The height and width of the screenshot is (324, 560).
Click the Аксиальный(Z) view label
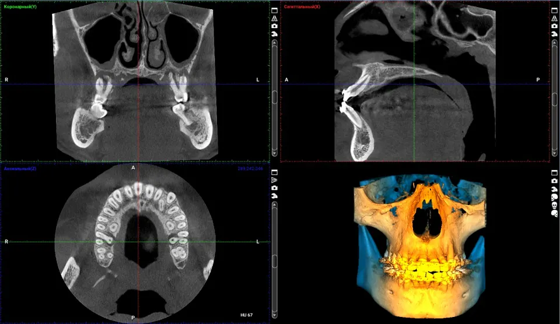point(20,168)
